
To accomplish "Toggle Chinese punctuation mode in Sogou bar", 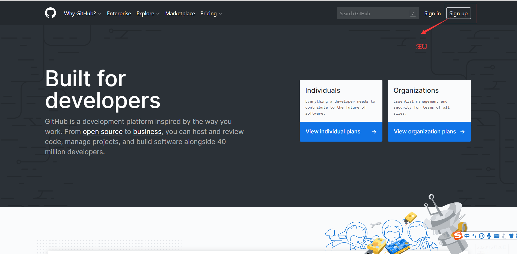I will point(474,236).
